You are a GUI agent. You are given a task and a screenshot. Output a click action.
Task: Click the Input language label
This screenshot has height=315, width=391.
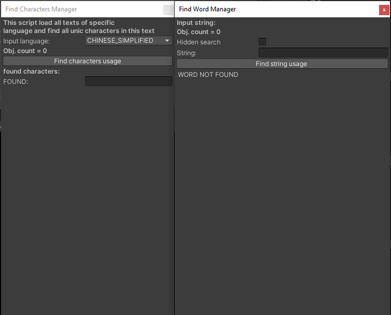point(27,41)
